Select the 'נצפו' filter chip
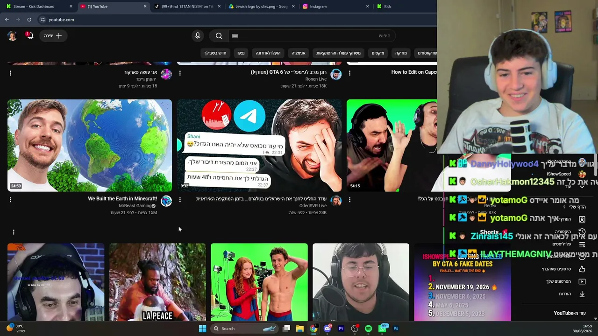This screenshot has width=598, height=336. pos(241,53)
